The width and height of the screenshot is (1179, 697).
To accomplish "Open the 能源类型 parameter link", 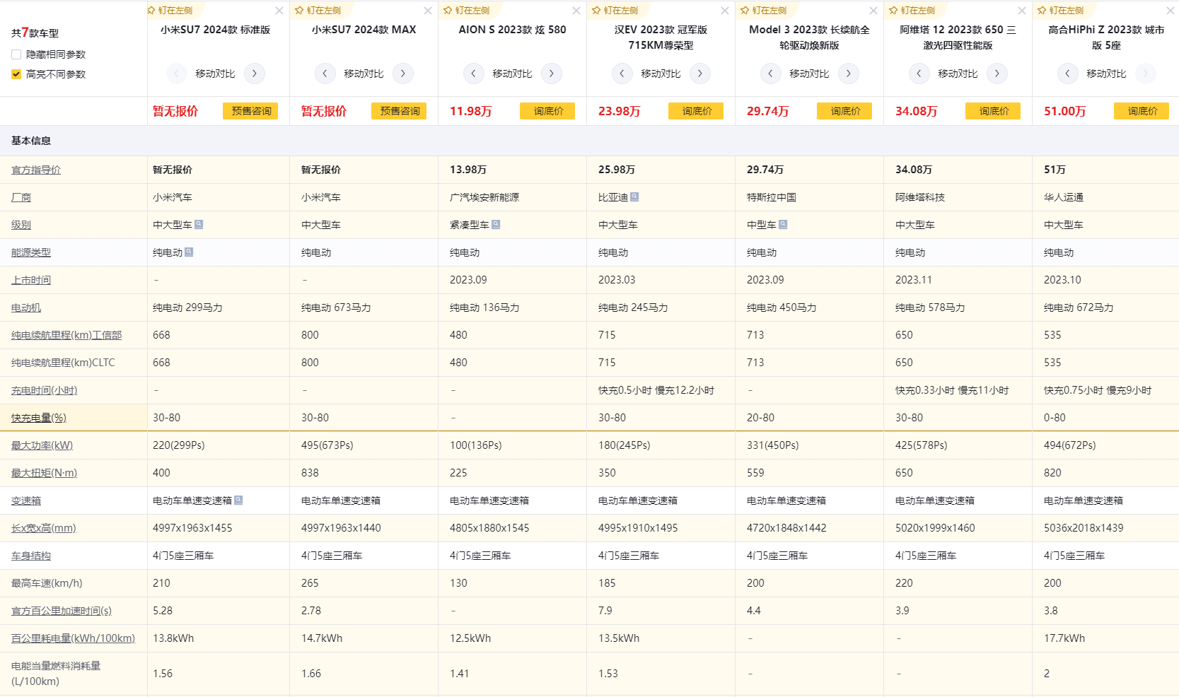I will coord(31,252).
